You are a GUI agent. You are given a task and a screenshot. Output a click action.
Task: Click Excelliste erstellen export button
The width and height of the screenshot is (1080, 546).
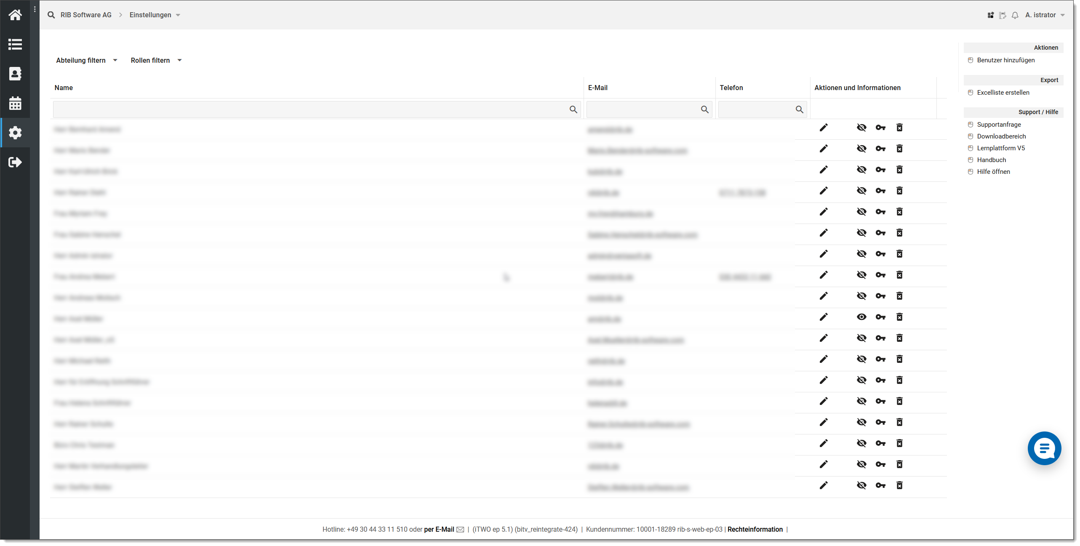1003,92
